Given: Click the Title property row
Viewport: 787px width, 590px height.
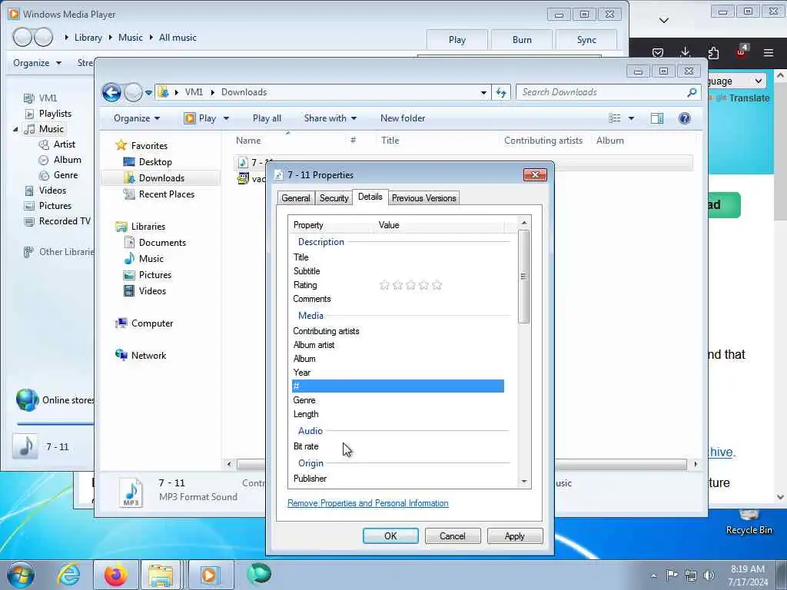Looking at the screenshot, I should pos(398,257).
